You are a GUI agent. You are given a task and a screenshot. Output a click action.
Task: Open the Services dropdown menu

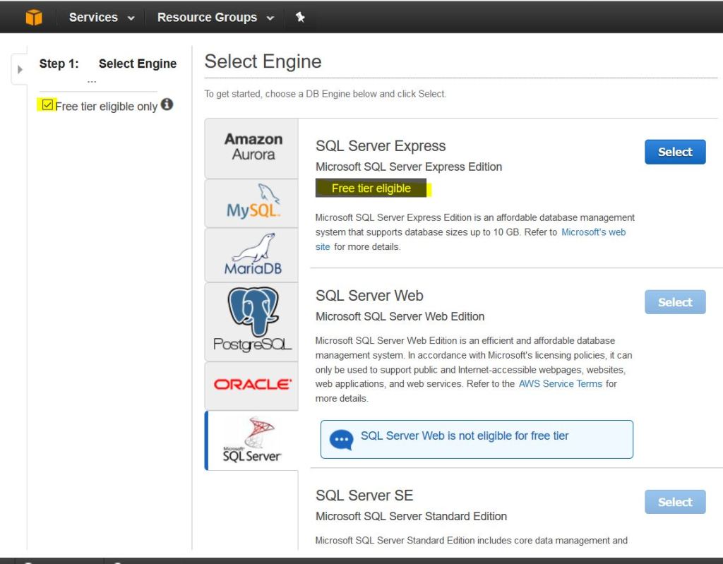click(102, 18)
